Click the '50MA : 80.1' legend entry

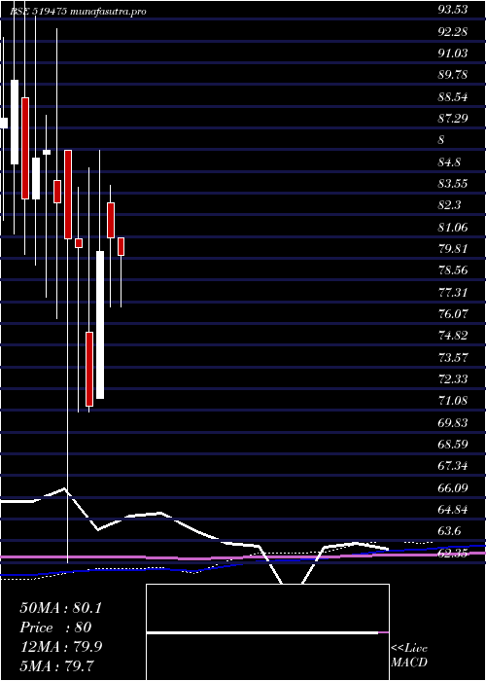[60, 608]
